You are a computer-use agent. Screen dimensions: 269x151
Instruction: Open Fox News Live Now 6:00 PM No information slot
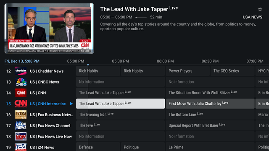click(210, 136)
